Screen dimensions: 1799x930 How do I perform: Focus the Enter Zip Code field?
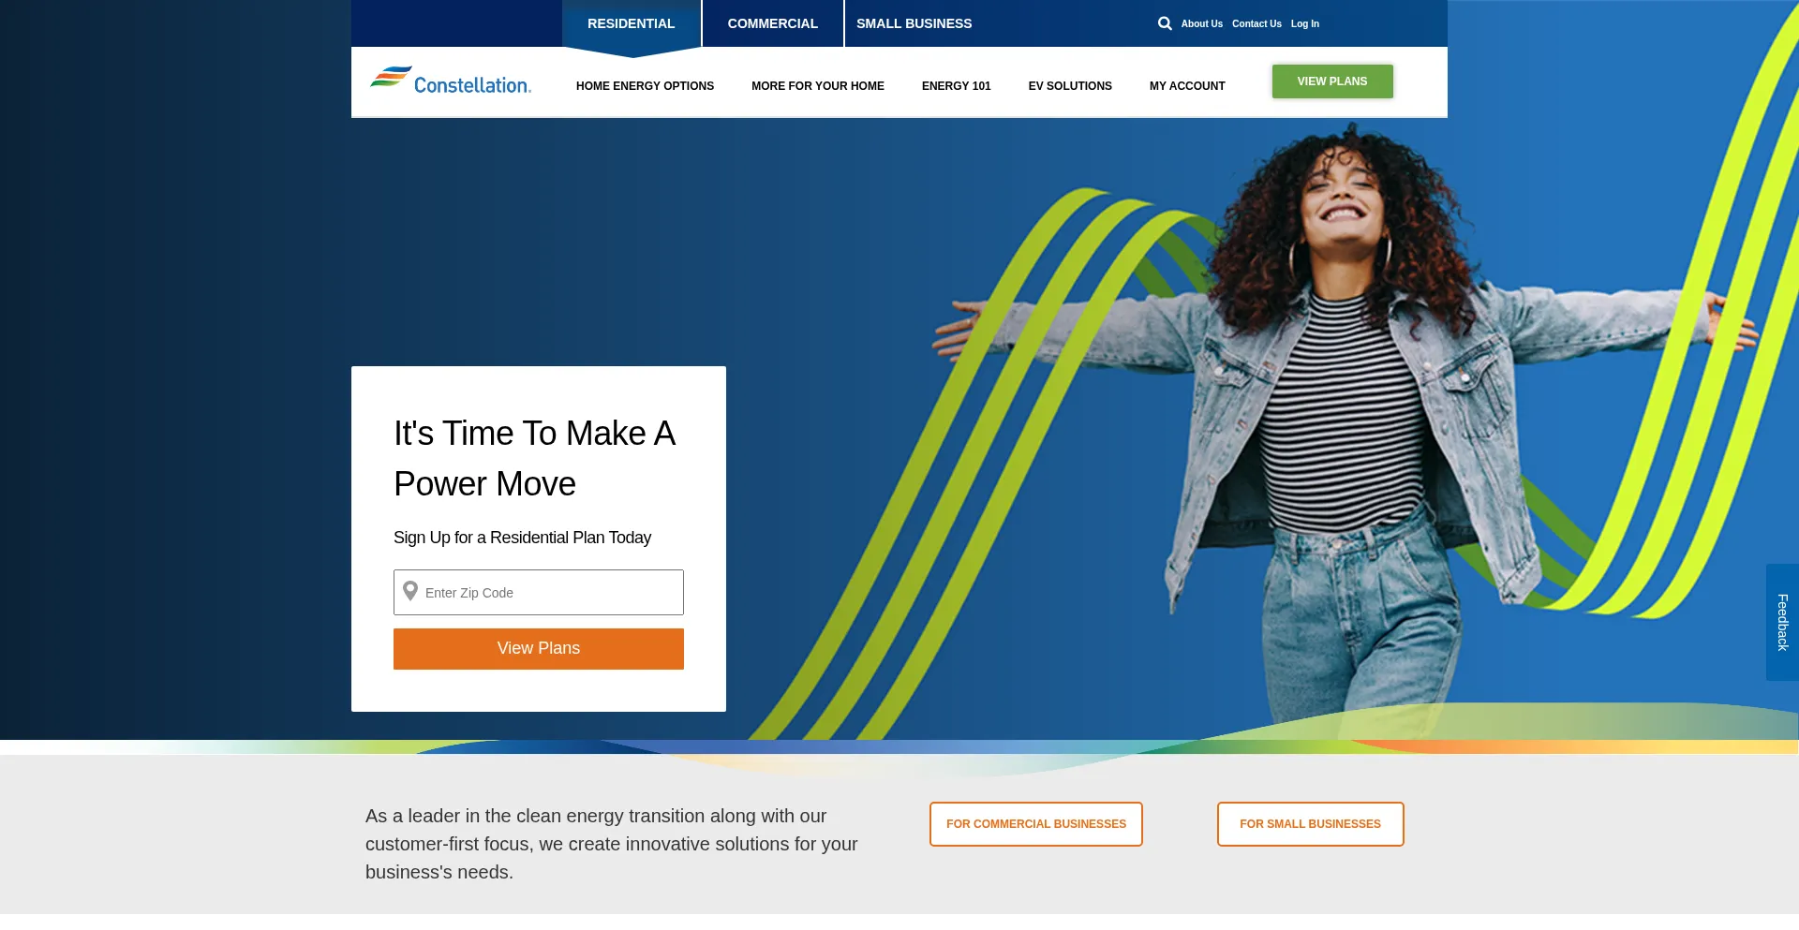[539, 592]
